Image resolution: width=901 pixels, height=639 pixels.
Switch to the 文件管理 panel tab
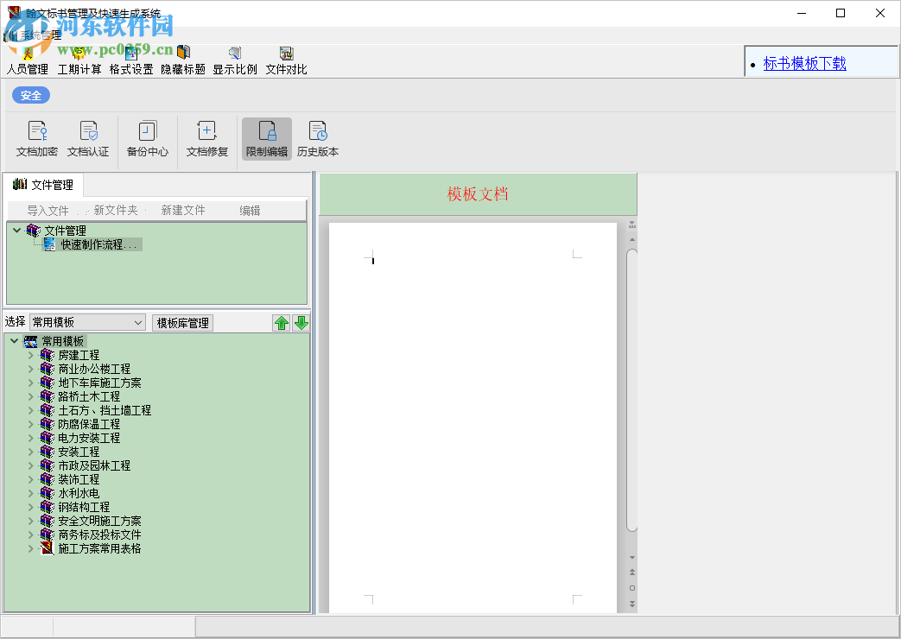coord(43,185)
